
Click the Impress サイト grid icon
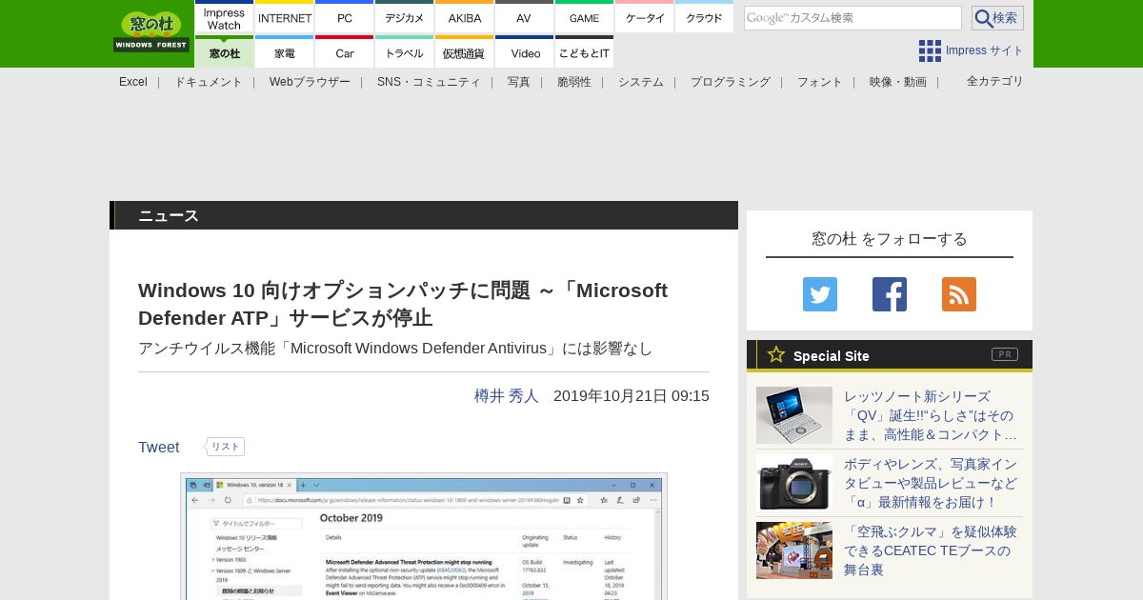[930, 50]
